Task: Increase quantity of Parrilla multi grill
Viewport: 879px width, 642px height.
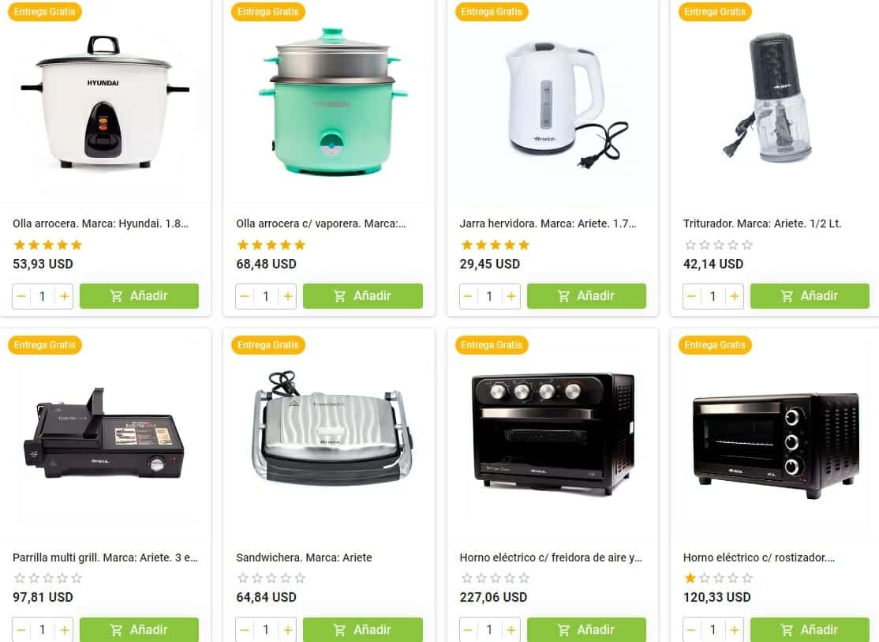Action: [65, 630]
